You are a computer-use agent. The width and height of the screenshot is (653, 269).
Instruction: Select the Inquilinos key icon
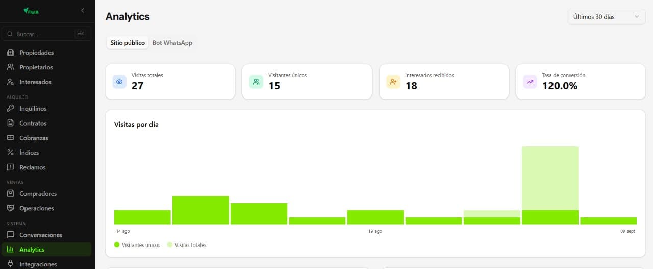click(10, 109)
